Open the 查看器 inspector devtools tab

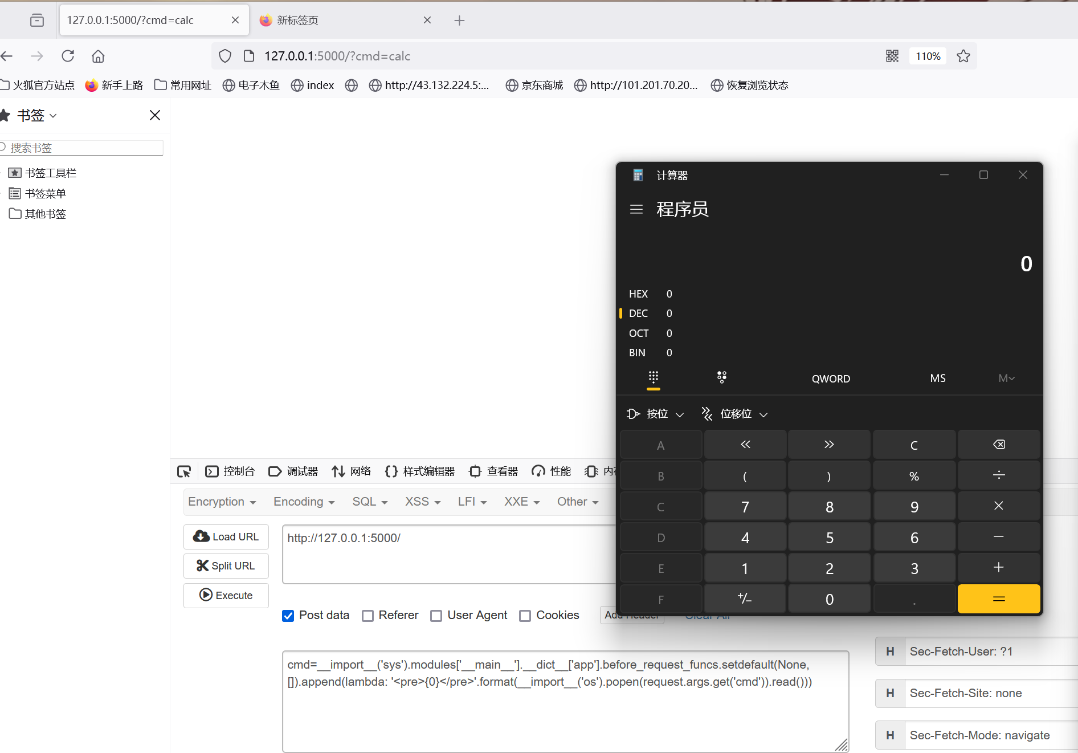493,471
